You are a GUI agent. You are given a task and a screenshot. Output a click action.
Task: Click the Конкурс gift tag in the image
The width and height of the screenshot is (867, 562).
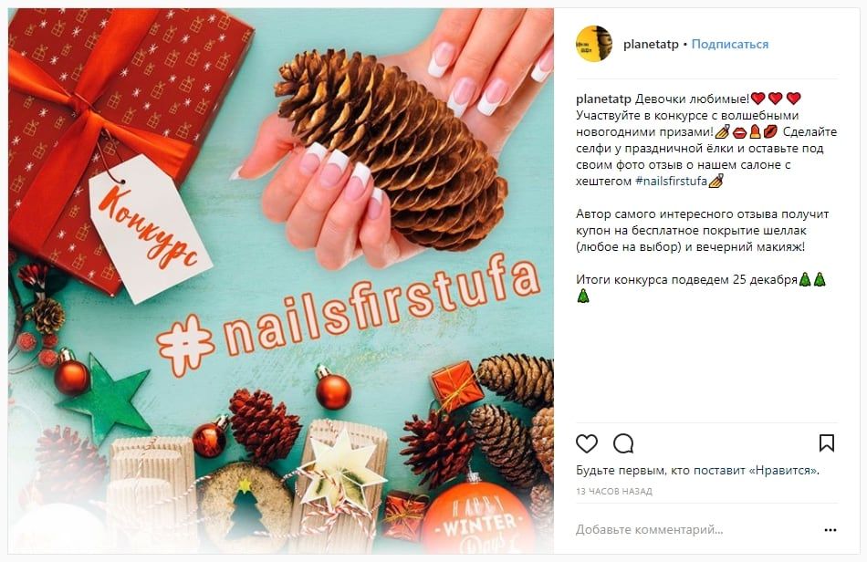150,228
